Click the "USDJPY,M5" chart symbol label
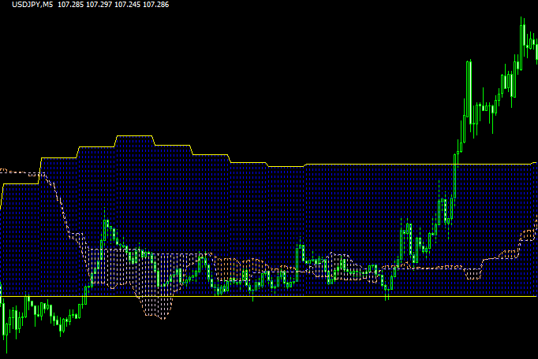This screenshot has width=538, height=359. [32, 5]
